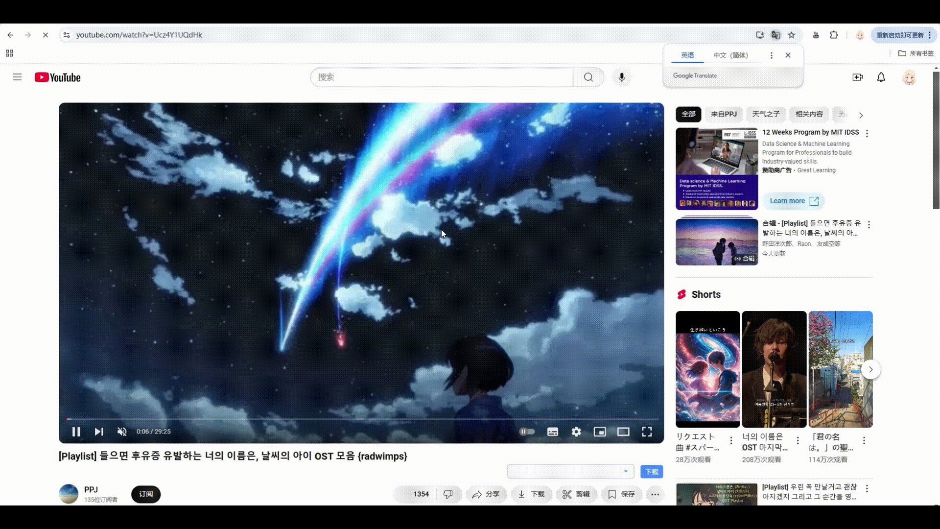The width and height of the screenshot is (940, 529).
Task: Click the voice search microphone icon
Action: coord(622,77)
